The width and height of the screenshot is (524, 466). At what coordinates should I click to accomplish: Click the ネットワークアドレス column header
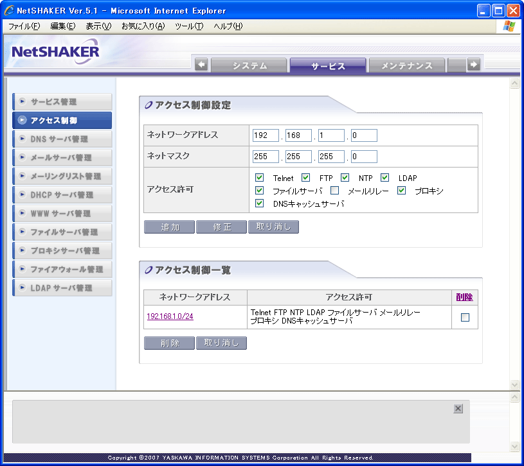pos(195,297)
